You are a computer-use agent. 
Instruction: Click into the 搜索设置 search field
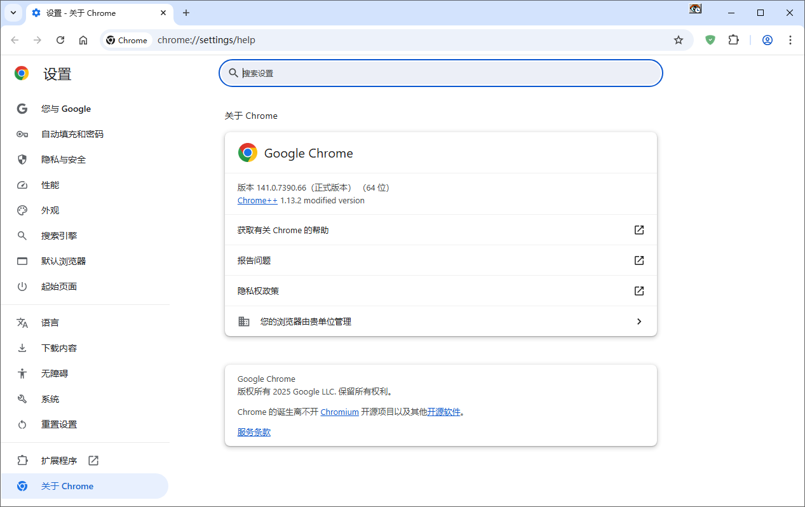pos(445,73)
